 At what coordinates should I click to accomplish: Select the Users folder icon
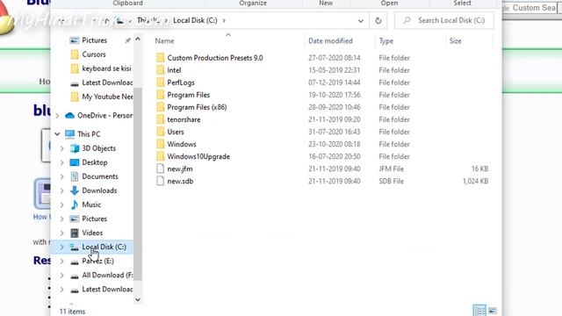(x=160, y=132)
